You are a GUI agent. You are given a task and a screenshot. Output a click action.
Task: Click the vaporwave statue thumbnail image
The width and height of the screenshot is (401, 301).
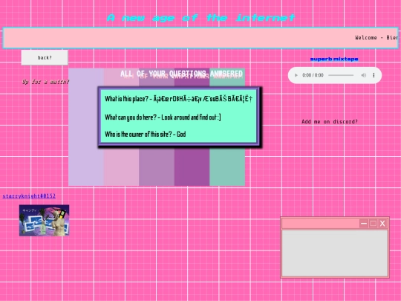[44, 221]
